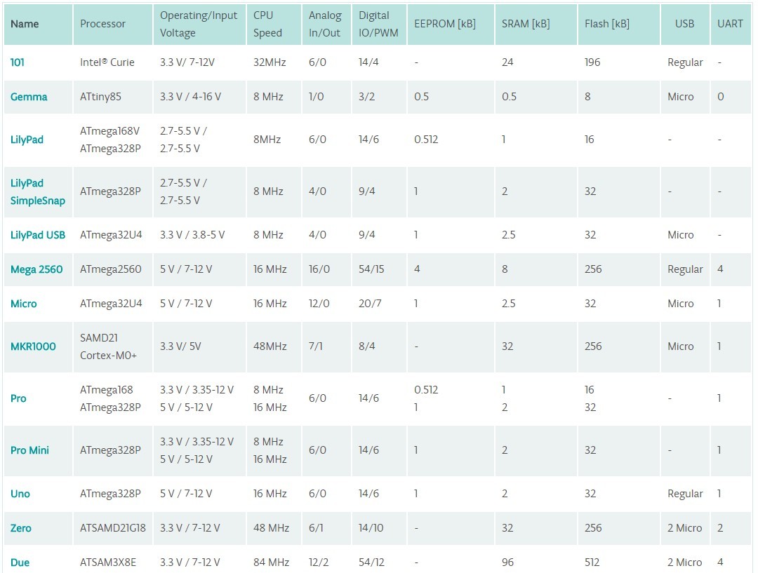
Task: Open the LilyPad USB link
Action: click(x=38, y=235)
